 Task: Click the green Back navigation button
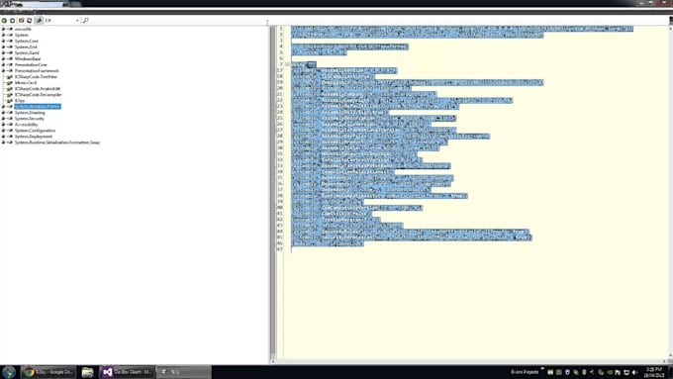click(x=4, y=20)
